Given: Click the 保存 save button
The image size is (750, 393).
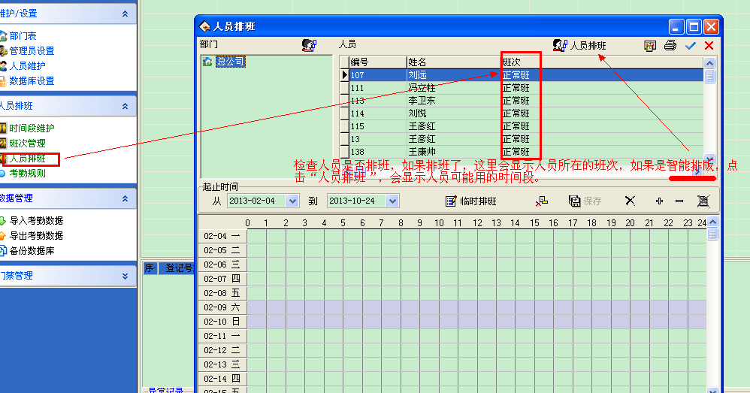Looking at the screenshot, I should point(585,201).
